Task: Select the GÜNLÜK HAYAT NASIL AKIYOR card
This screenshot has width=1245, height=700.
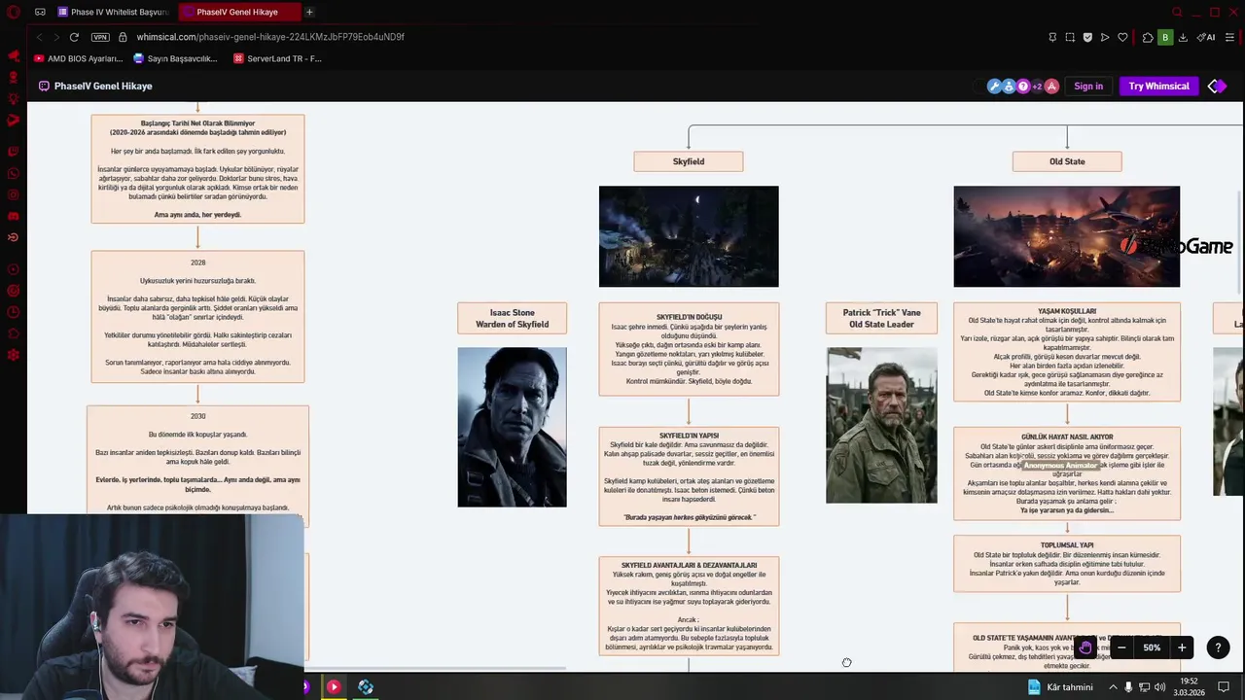Action: pyautogui.click(x=1067, y=473)
